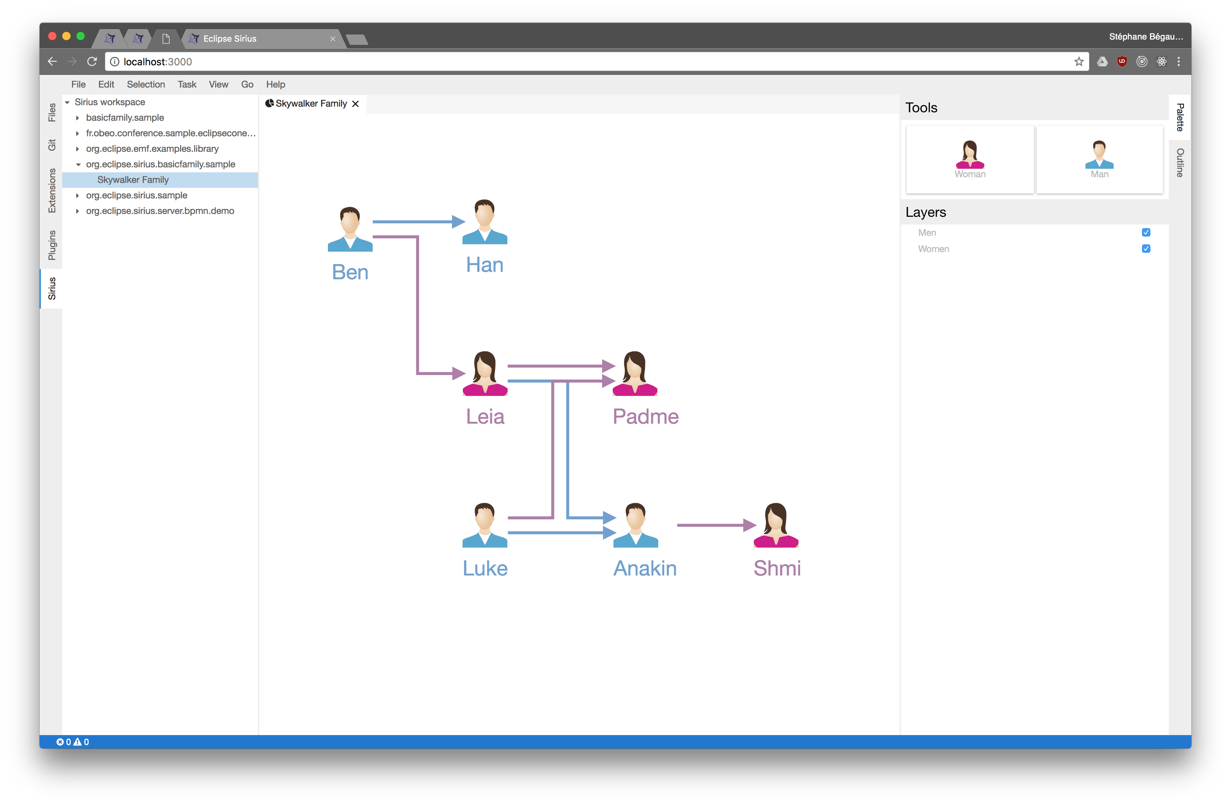Select the Luke man node
This screenshot has width=1231, height=805.
pyautogui.click(x=485, y=525)
